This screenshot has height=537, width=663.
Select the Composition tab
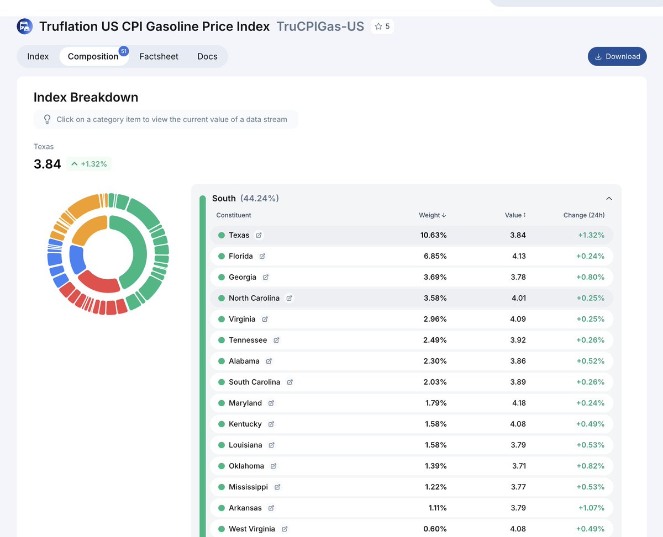click(x=93, y=56)
